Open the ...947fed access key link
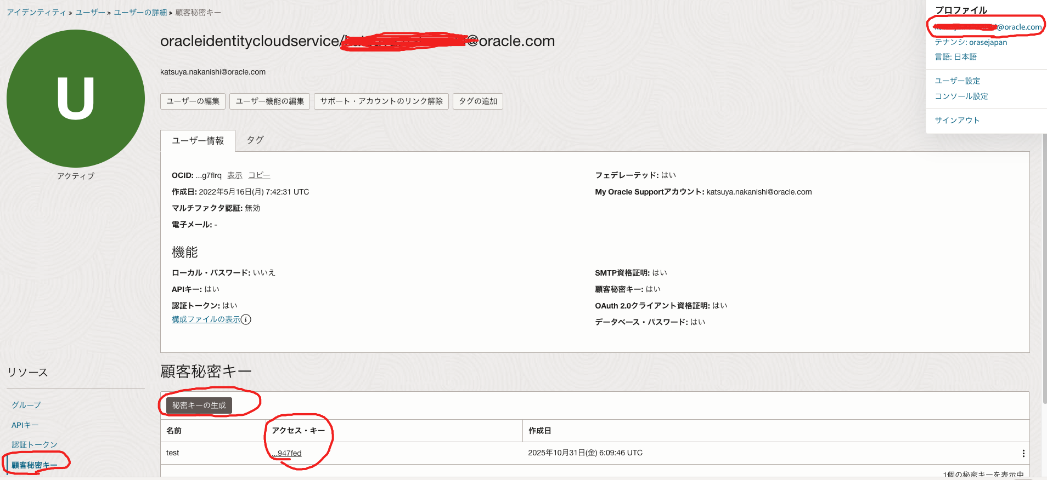The height and width of the screenshot is (480, 1047). [x=286, y=453]
